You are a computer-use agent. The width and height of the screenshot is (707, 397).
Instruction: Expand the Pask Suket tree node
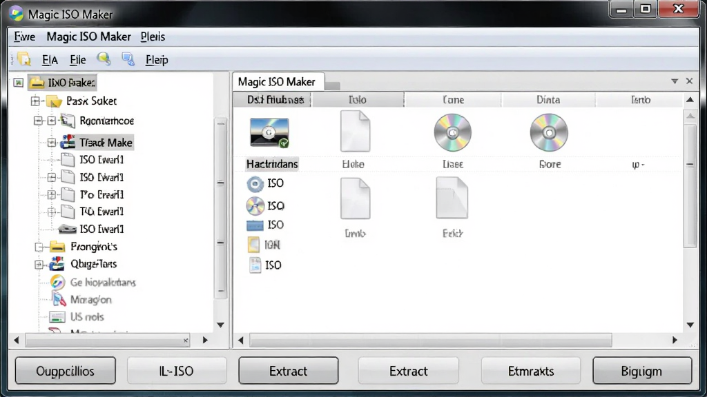tap(35, 101)
